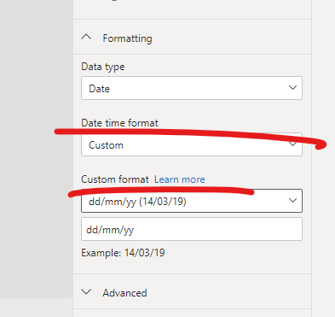This screenshot has height=317, width=335.
Task: Open the Custom format preset dropdown
Action: tap(192, 201)
